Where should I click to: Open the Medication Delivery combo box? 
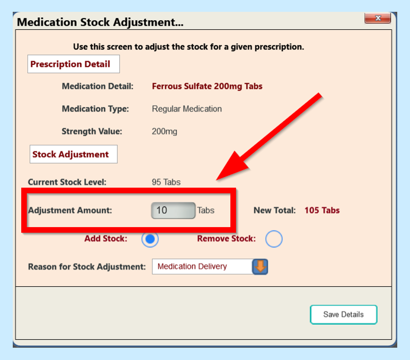click(202, 267)
